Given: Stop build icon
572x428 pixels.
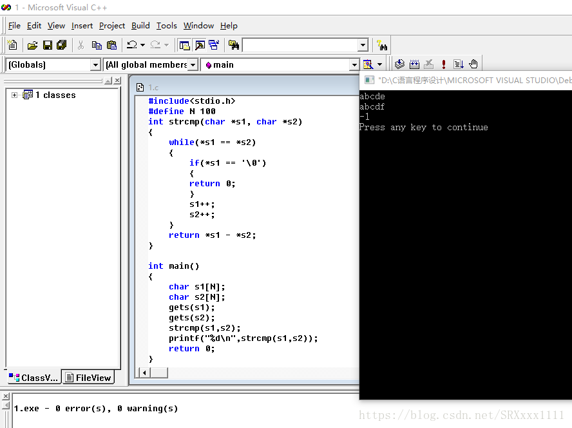Looking at the screenshot, I should point(429,64).
